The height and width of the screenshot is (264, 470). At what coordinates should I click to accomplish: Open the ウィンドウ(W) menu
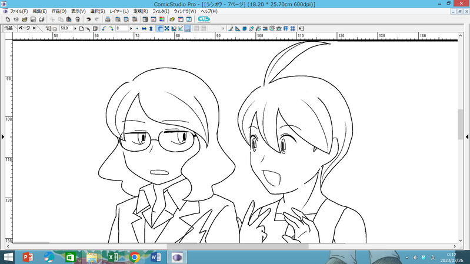tap(185, 11)
